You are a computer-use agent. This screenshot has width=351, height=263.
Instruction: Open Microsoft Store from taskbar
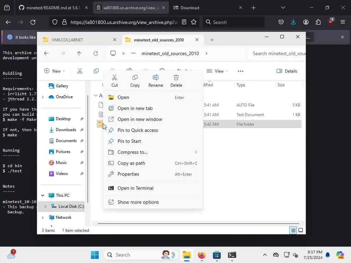tap(217, 255)
